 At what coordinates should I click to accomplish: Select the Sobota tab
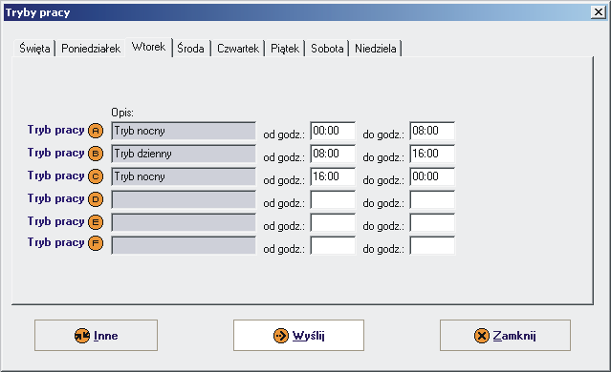pos(327,49)
